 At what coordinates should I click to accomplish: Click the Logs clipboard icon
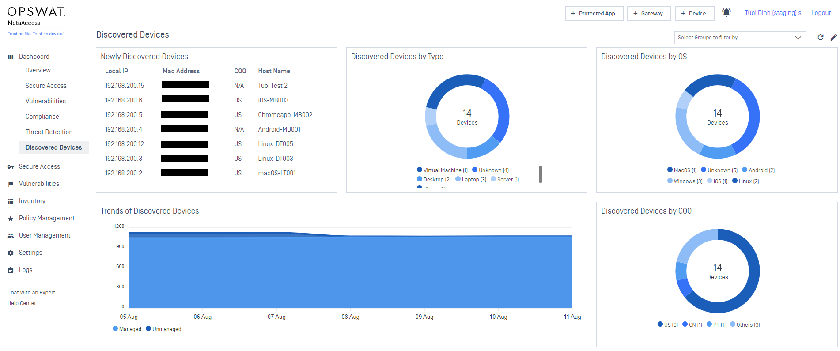11,270
